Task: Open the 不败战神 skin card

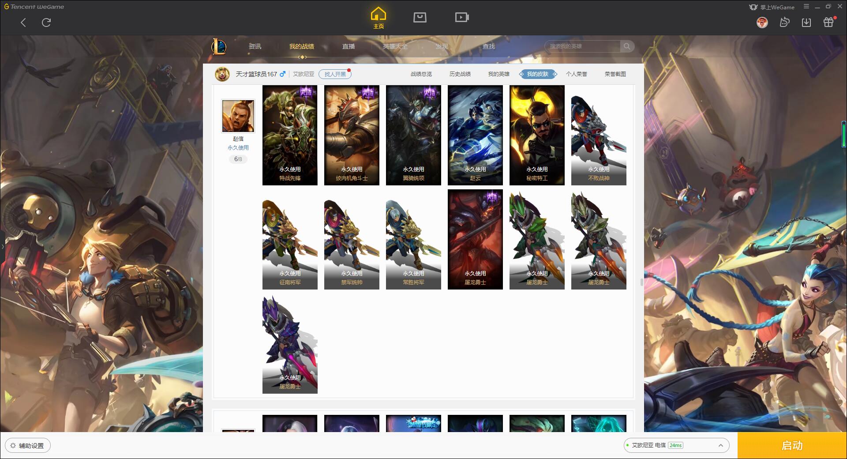Action: pos(599,135)
